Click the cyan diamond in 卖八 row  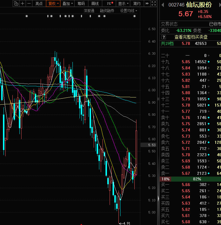209,130
